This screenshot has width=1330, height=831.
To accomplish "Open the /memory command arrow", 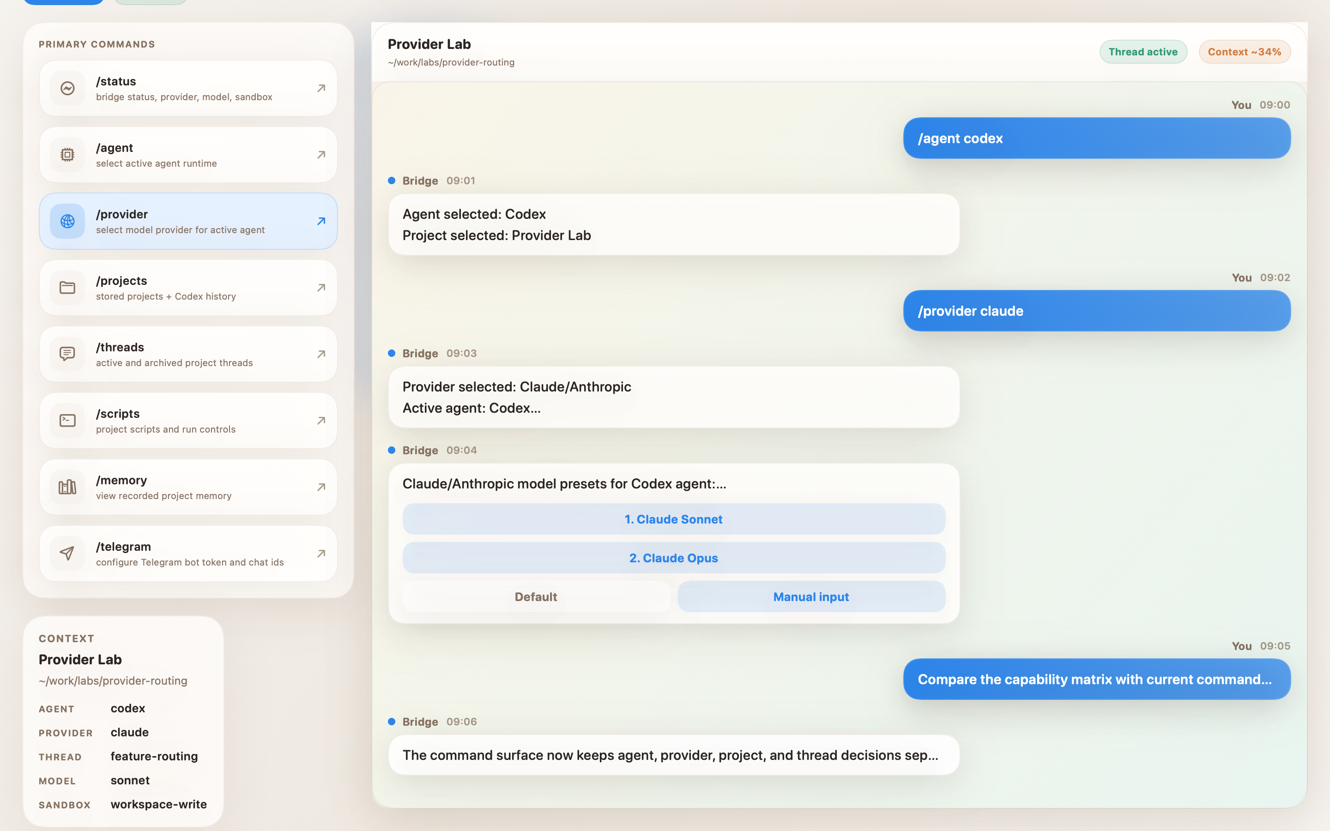I will [x=321, y=487].
